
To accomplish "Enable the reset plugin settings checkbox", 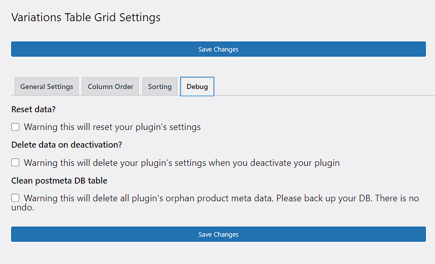I will pyautogui.click(x=16, y=127).
